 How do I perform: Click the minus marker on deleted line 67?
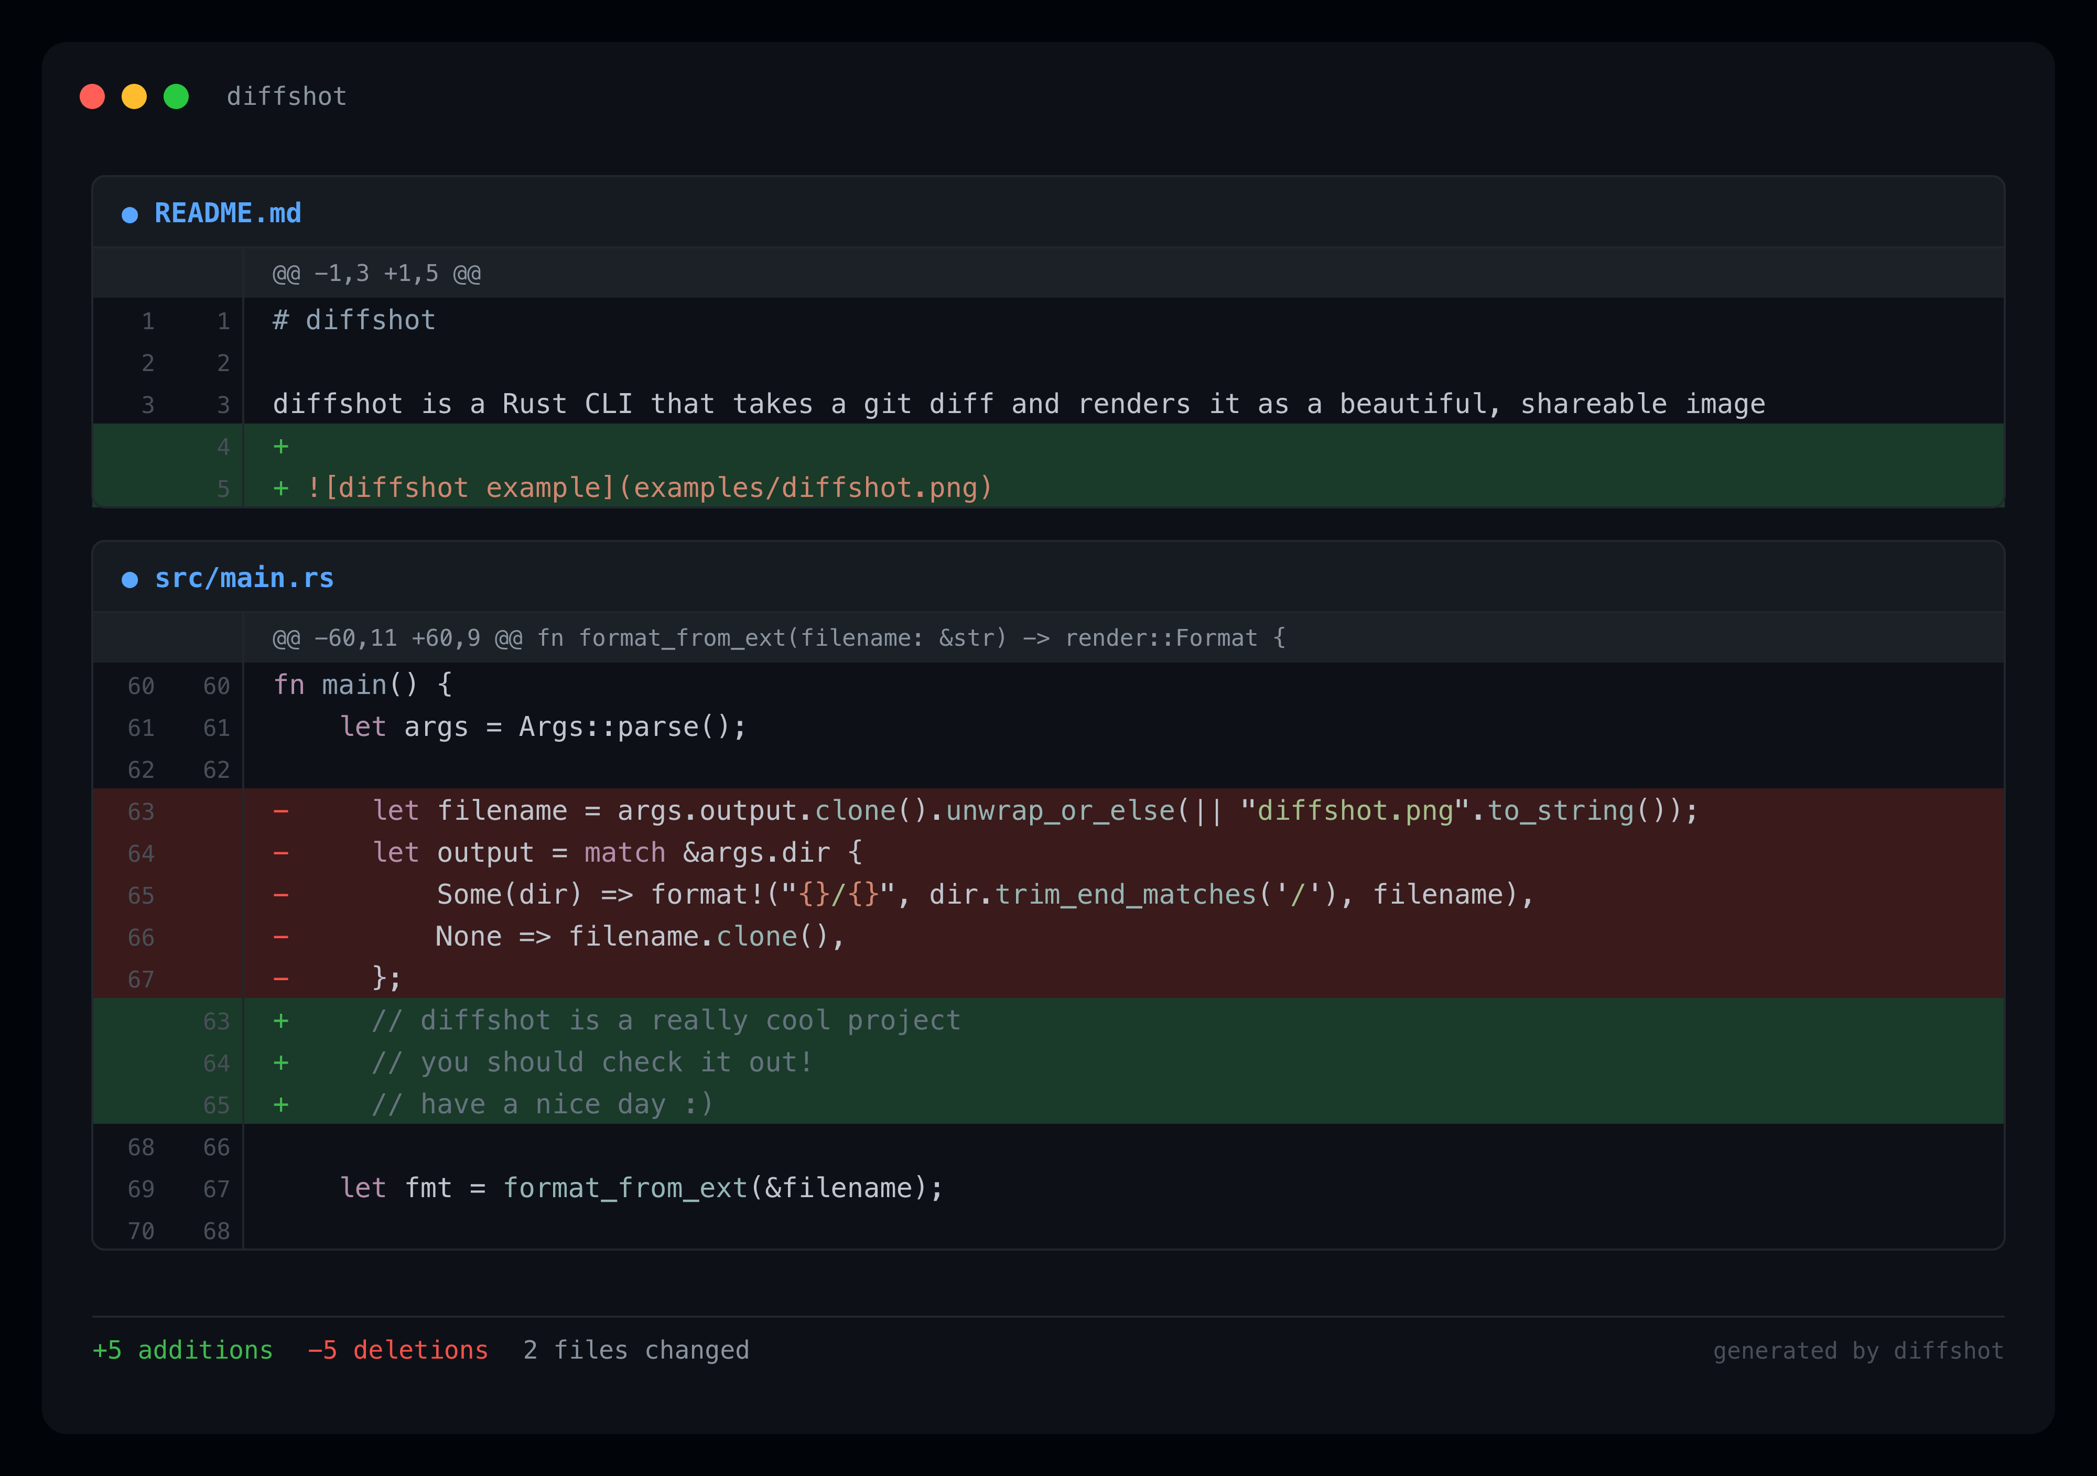[282, 979]
